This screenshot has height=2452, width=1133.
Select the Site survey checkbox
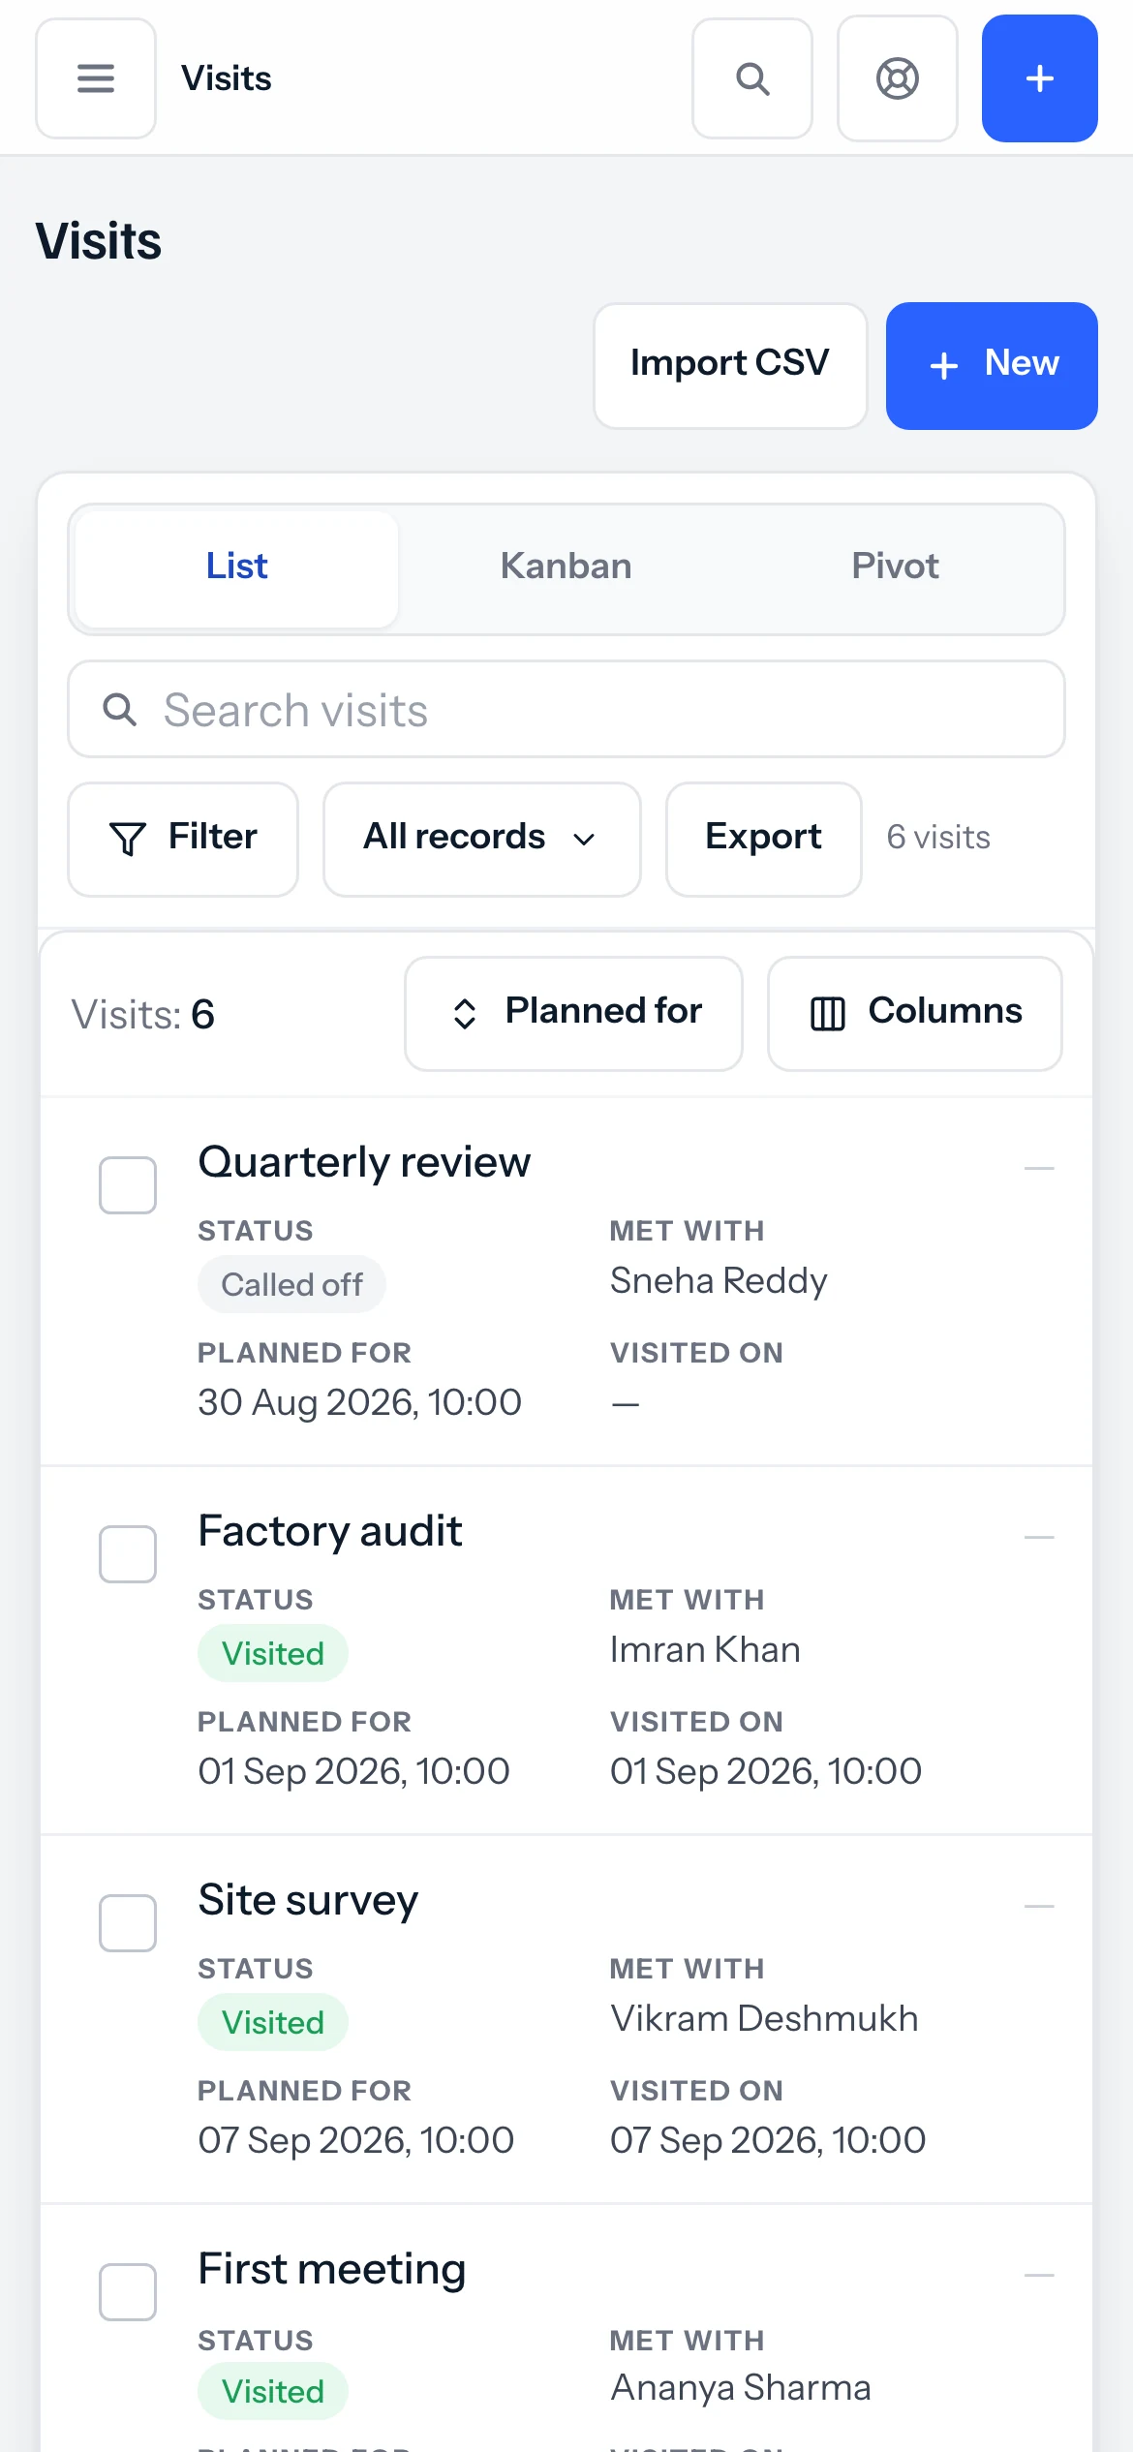click(128, 1922)
